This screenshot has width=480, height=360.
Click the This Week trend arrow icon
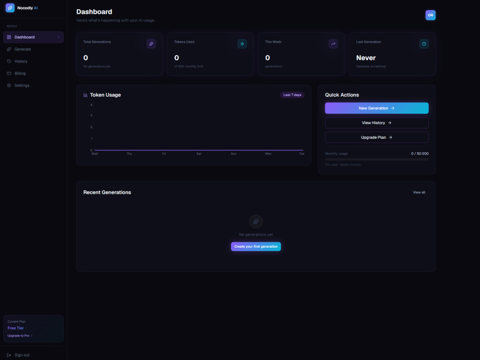coord(333,44)
